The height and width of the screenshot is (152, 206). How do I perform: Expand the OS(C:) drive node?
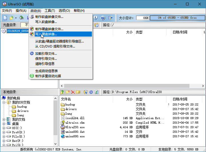tap(4, 128)
